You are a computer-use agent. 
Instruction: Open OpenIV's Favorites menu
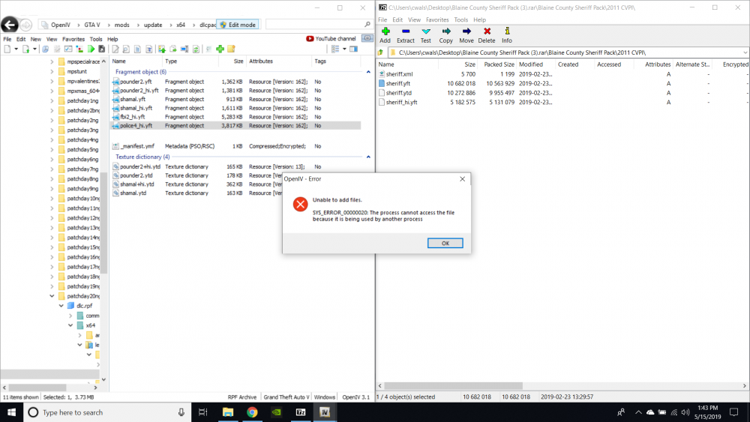[73, 39]
